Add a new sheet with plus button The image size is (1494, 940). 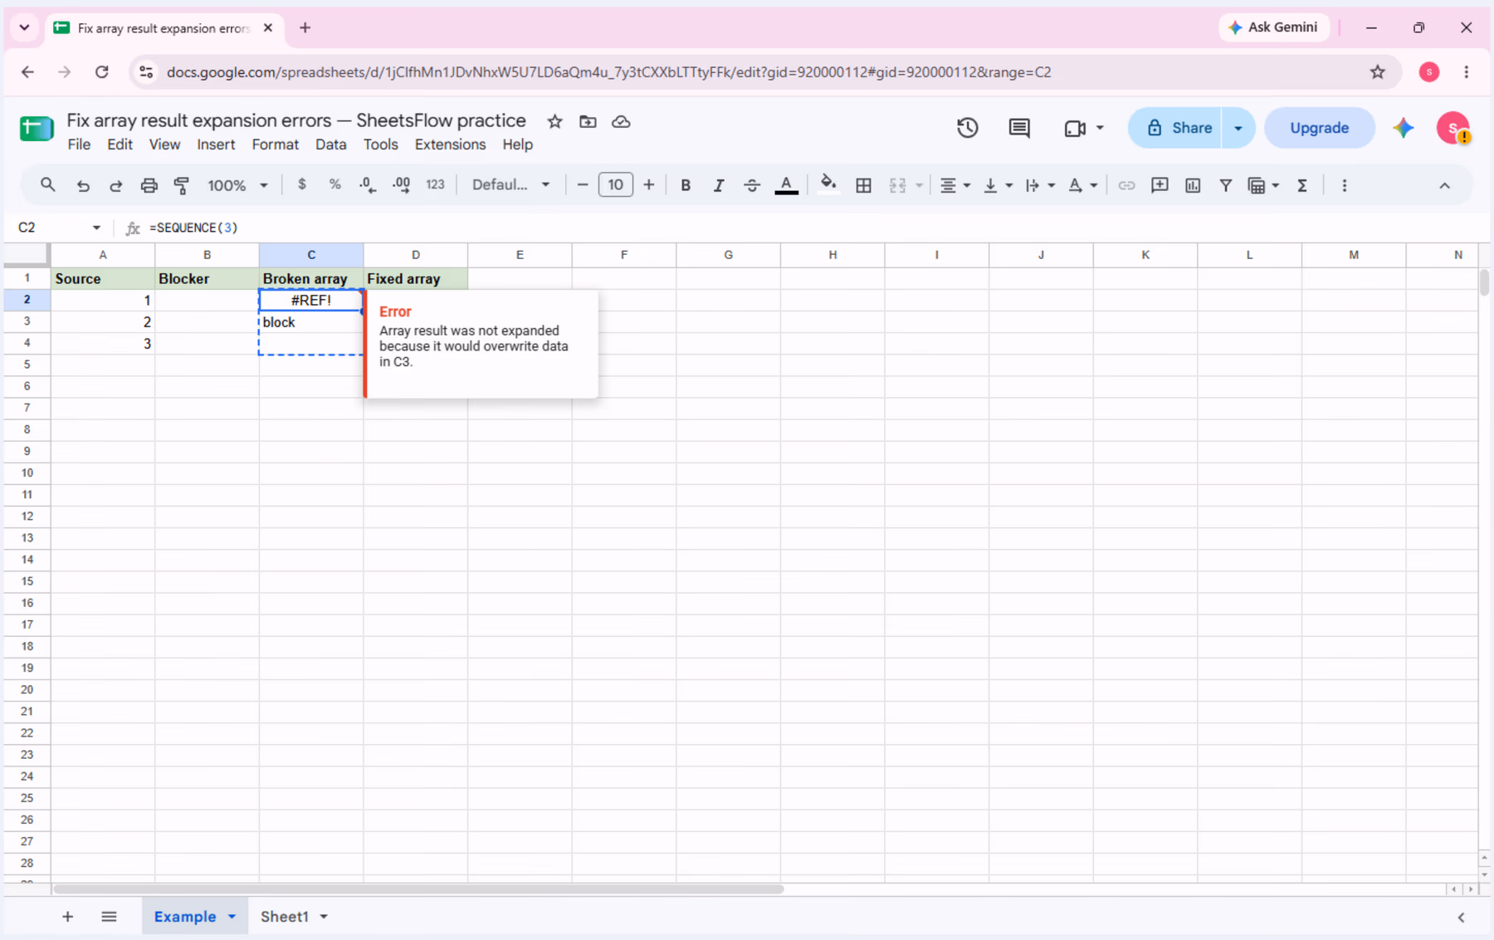point(67,917)
